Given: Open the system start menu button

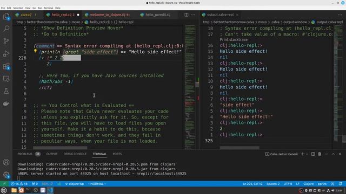Looking at the screenshot, I should [4, 190].
